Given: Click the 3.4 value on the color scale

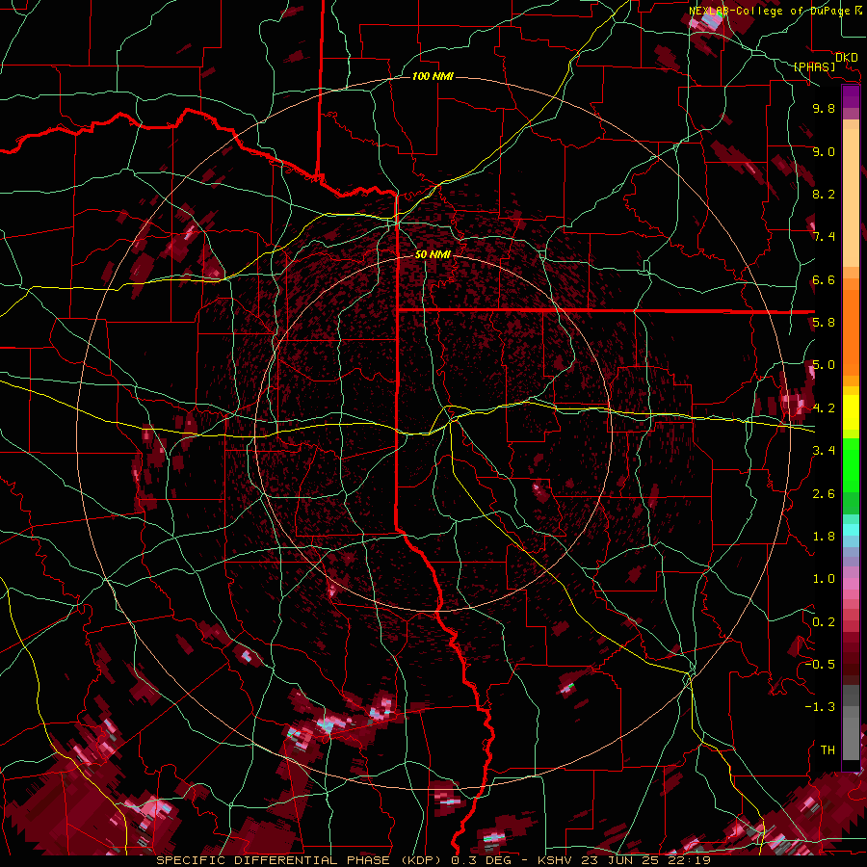Looking at the screenshot, I should [824, 451].
